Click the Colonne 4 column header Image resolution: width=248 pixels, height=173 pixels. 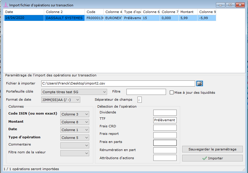pos(113,12)
